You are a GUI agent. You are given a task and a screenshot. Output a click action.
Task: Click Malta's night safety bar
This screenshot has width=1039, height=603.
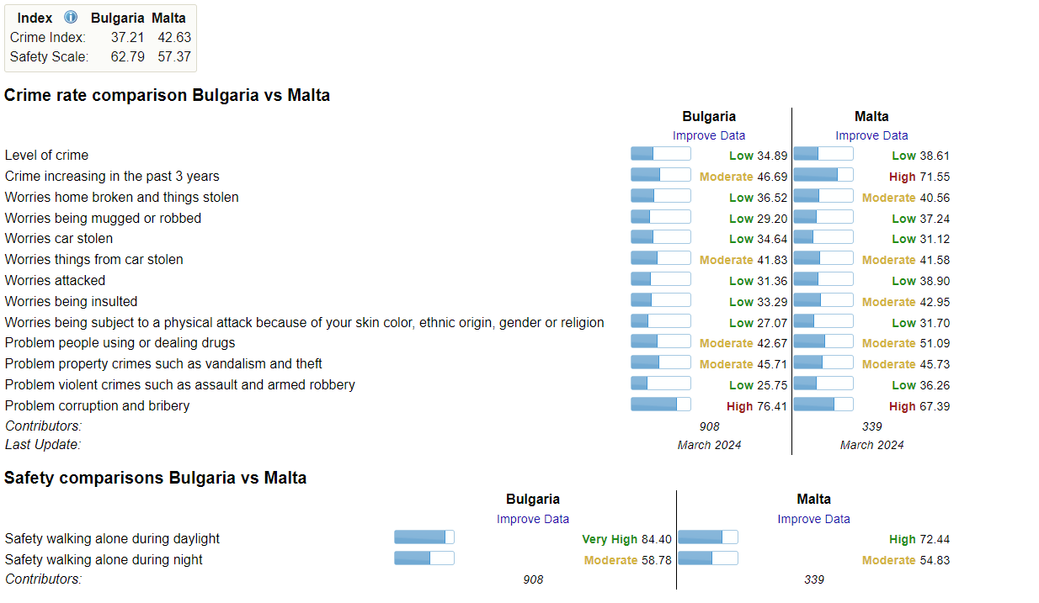click(x=707, y=558)
